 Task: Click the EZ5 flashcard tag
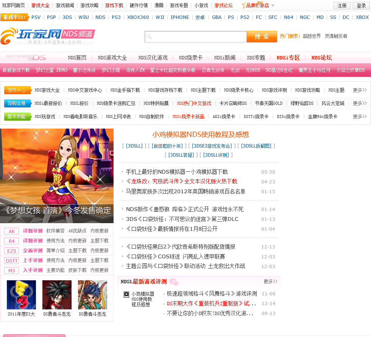12,251
